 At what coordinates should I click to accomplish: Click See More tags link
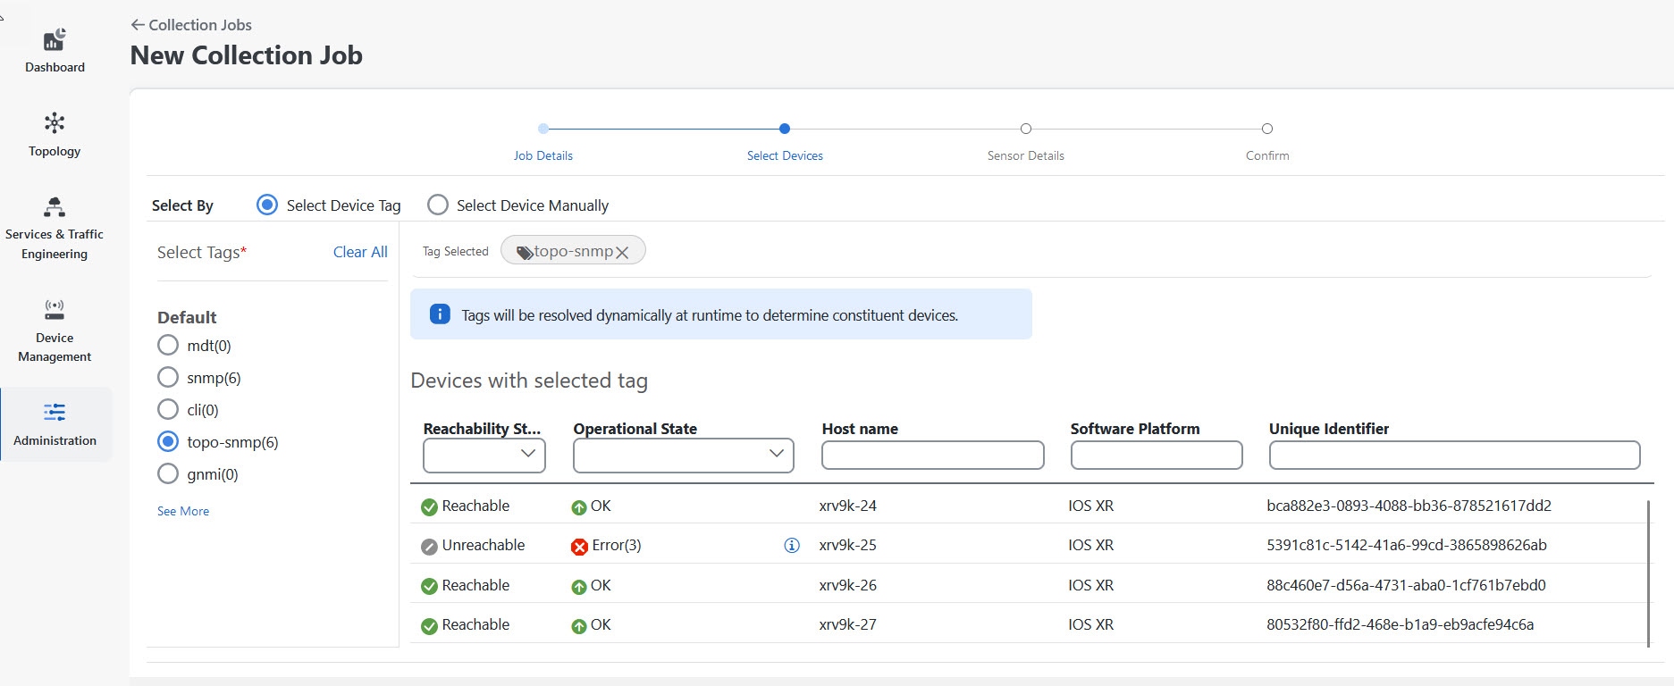point(183,511)
